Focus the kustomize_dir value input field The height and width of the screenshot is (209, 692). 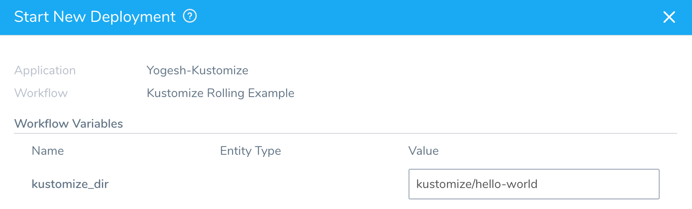coord(534,184)
